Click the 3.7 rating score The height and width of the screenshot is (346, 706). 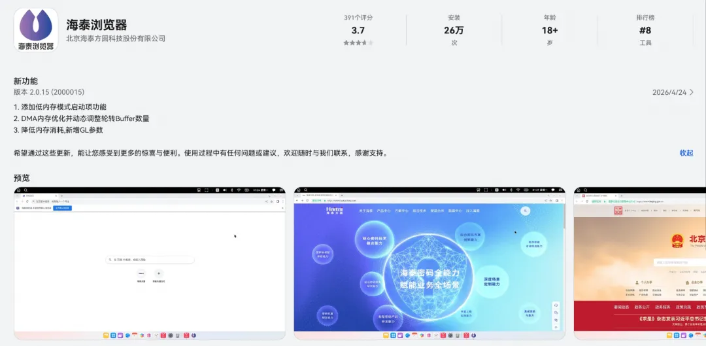[x=358, y=30]
